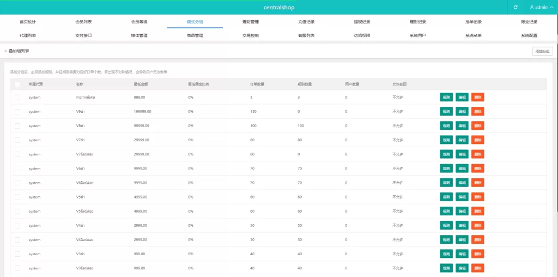Click the green 规则 button for the V8 row
The width and height of the screenshot is (558, 277).
point(446,125)
